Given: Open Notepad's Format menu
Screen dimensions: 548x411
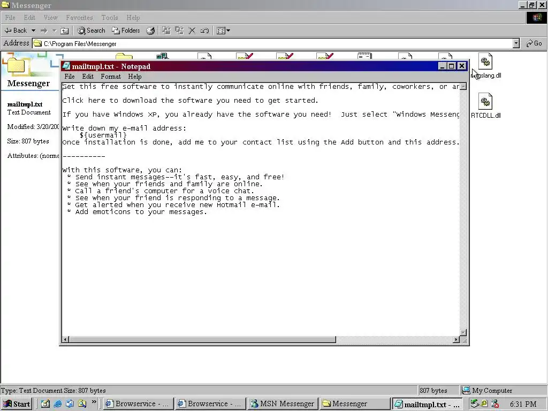Looking at the screenshot, I should (x=111, y=77).
